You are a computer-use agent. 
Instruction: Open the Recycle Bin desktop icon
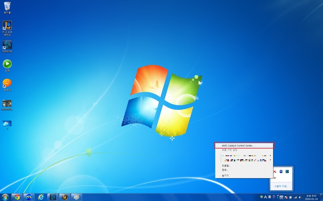(7, 8)
